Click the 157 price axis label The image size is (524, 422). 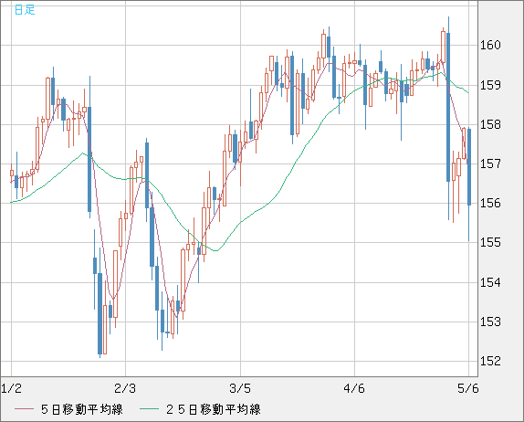point(490,164)
